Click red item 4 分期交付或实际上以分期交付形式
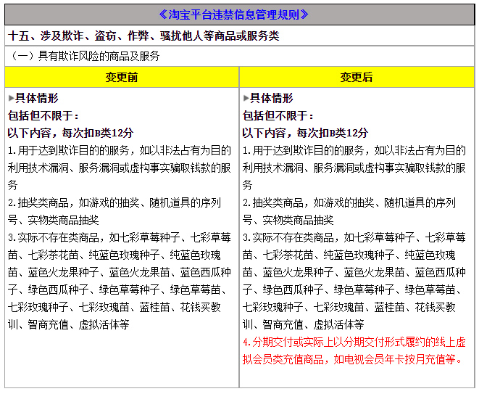The image size is (479, 394). (x=354, y=342)
